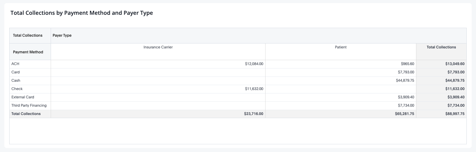
Task: Click ACH total value $13,049.60
Action: [x=455, y=64]
